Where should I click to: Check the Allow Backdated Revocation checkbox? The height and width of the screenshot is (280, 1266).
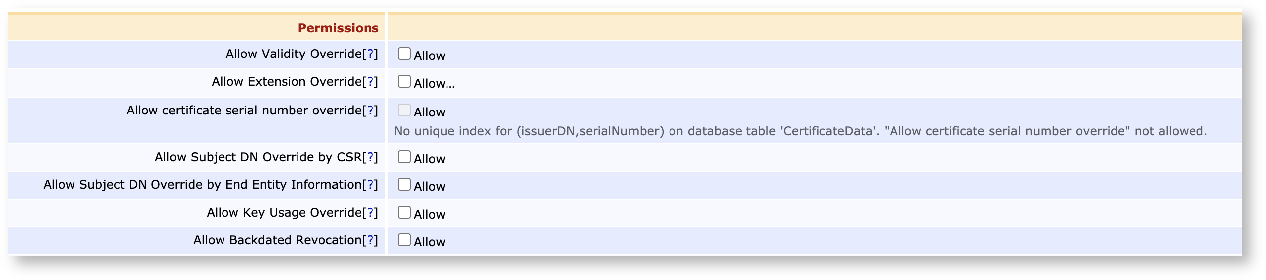coord(404,240)
